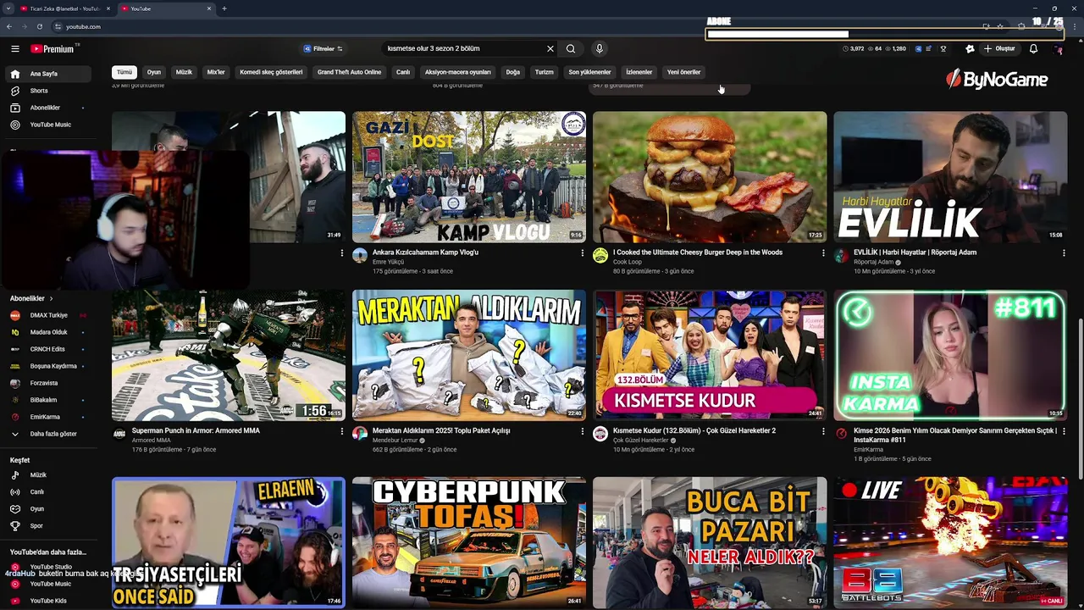Open the Filtreler dropdown
This screenshot has width=1084, height=610.
tap(323, 49)
